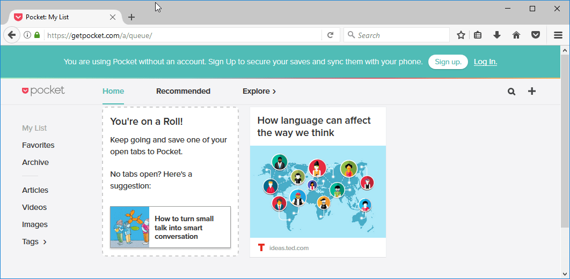Open the bookmarks list icon

pos(478,35)
